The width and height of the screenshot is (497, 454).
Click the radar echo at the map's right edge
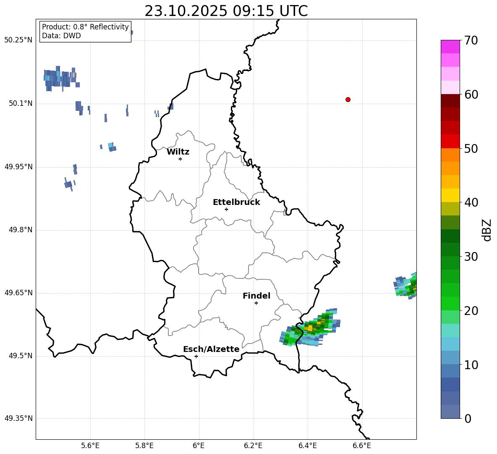pyautogui.click(x=406, y=285)
